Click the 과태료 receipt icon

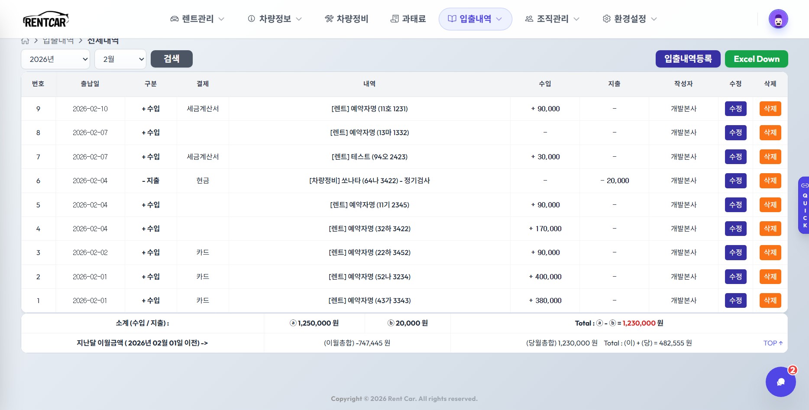pyautogui.click(x=395, y=19)
